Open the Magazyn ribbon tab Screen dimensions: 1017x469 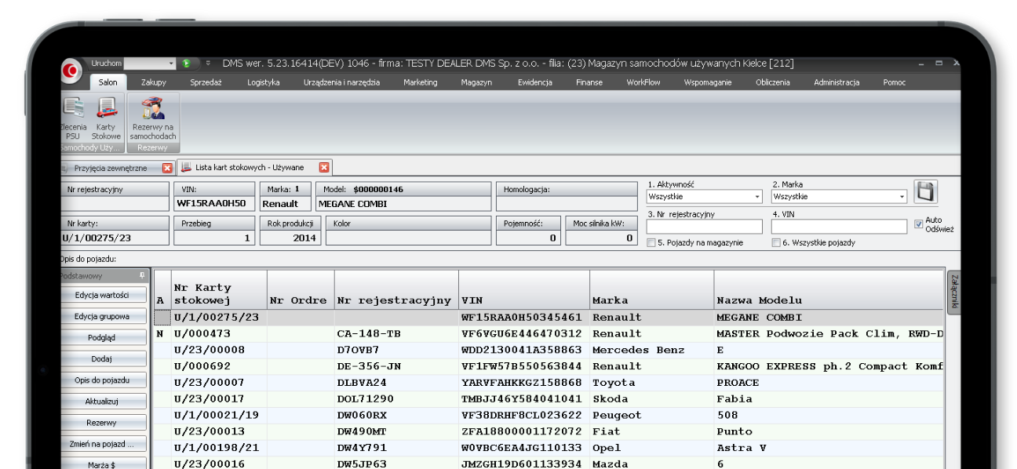pos(476,82)
